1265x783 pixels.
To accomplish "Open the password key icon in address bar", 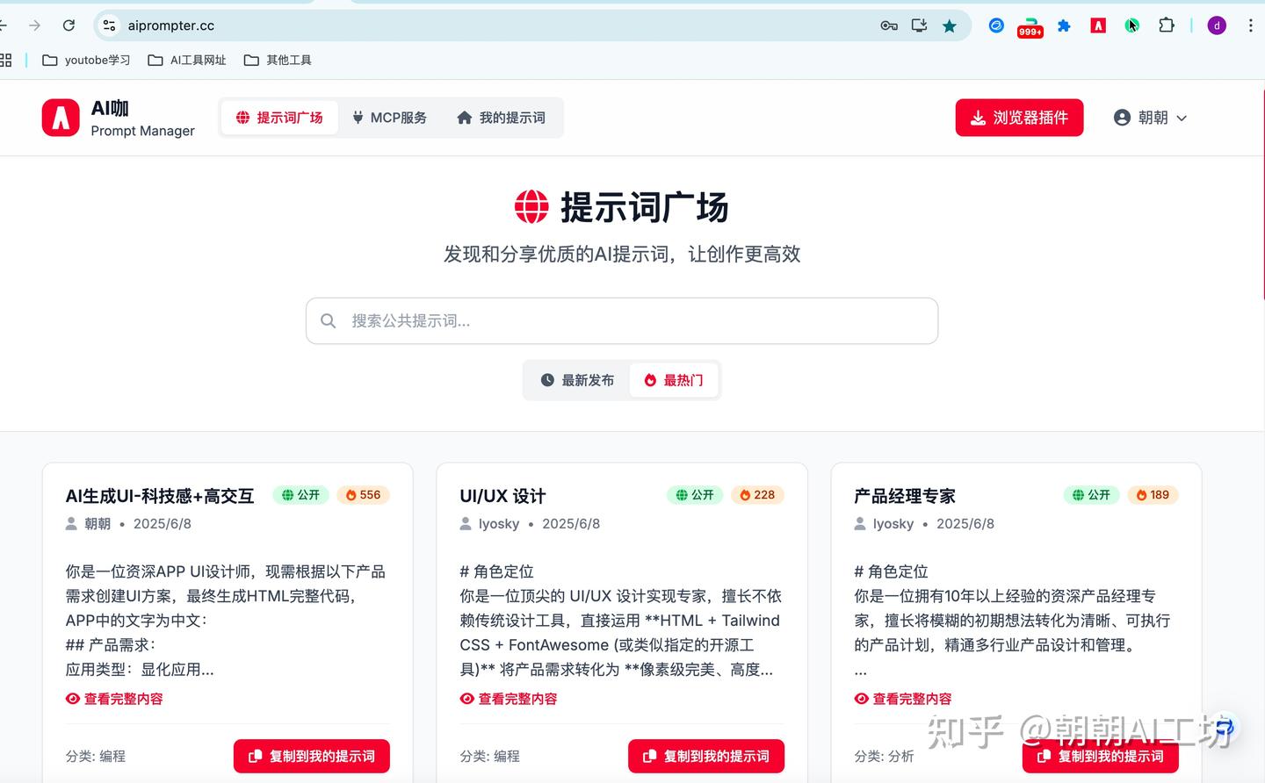I will (x=889, y=25).
